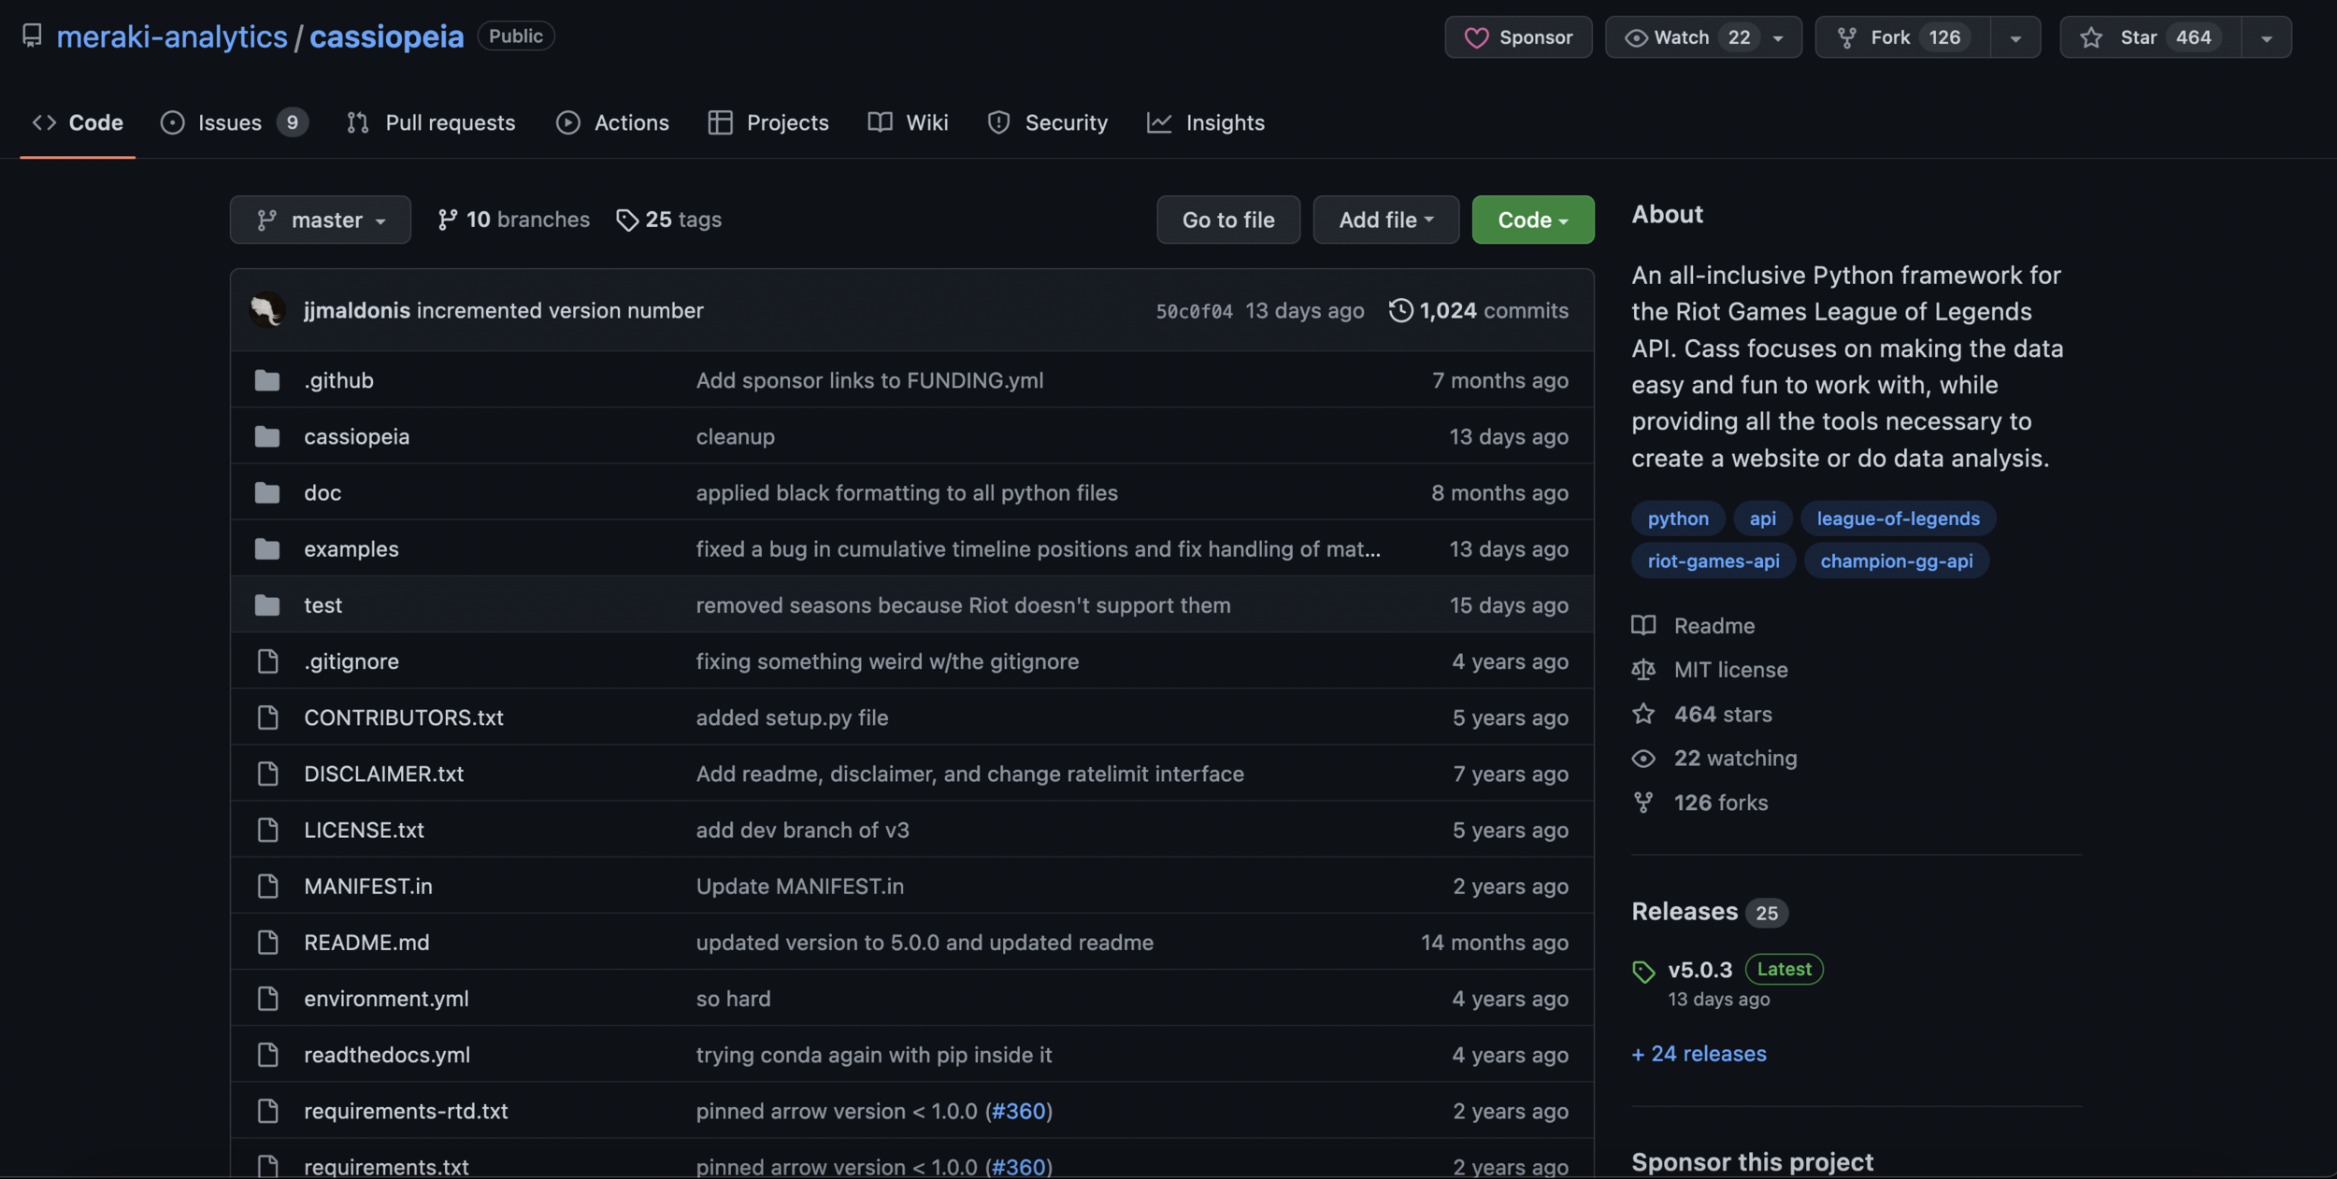Click the v5.0.3 release tag icon
2337x1179 pixels.
coord(1642,972)
